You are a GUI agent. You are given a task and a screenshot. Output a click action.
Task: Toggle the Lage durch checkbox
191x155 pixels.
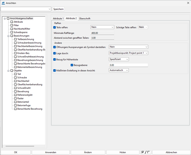pos(54,53)
